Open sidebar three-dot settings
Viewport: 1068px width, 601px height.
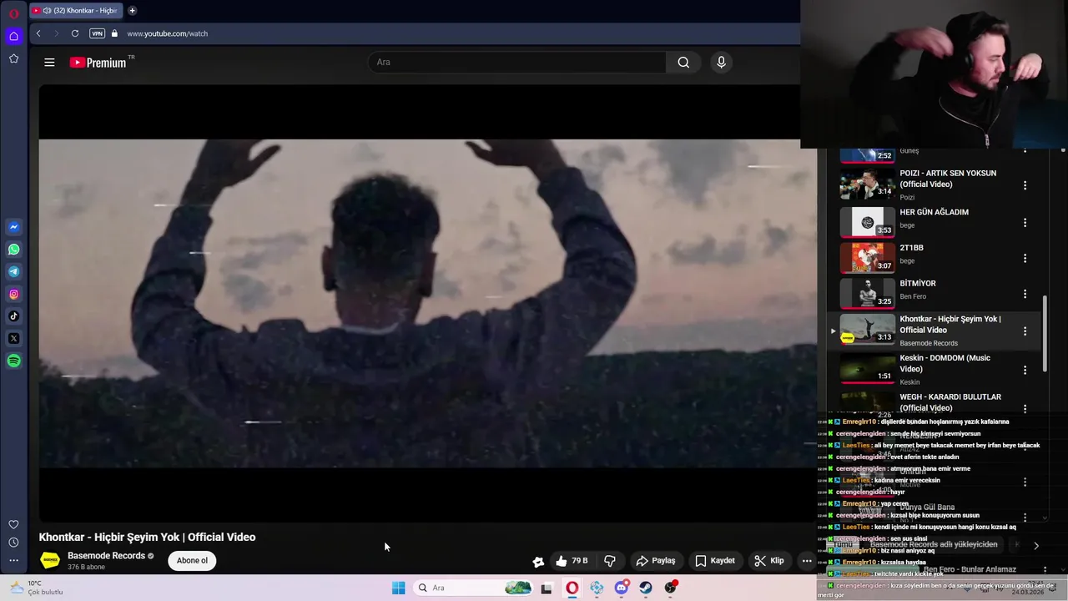tap(13, 561)
